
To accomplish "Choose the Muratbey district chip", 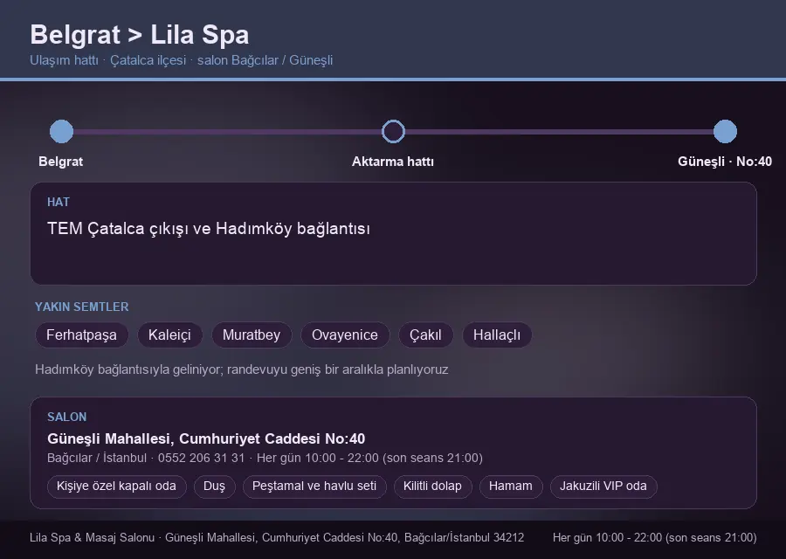I will (252, 335).
